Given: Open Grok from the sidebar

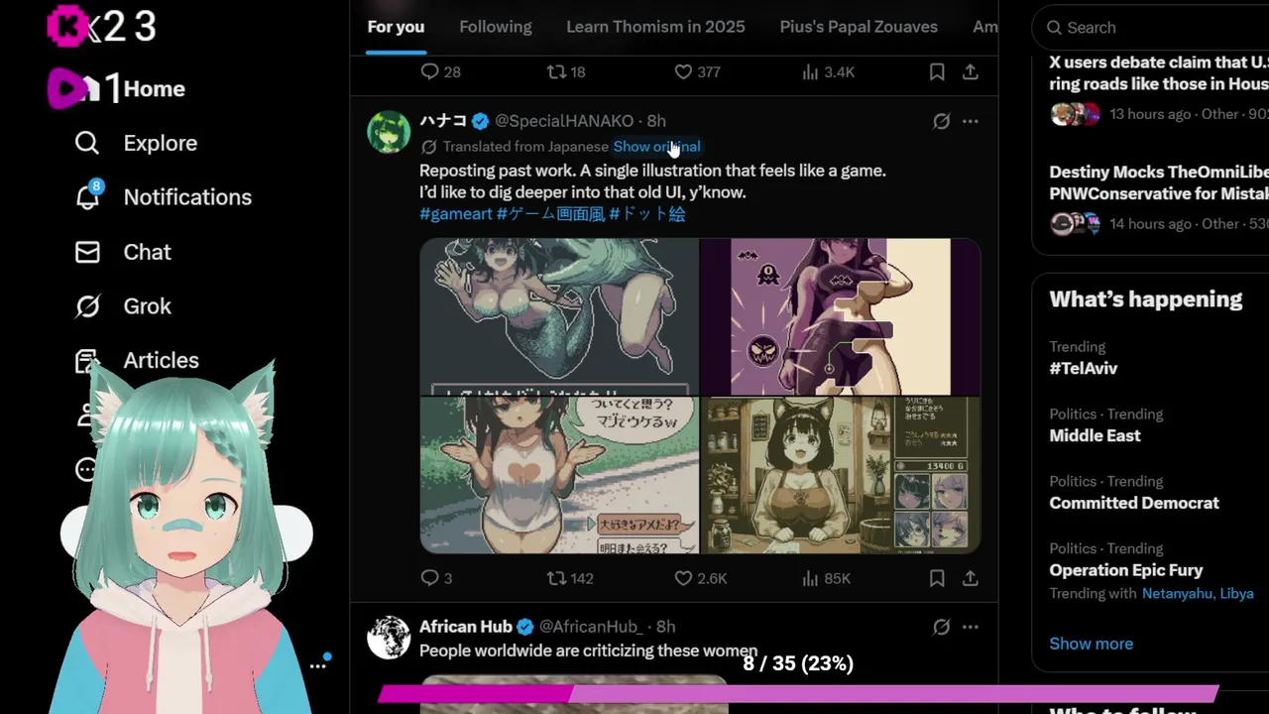Looking at the screenshot, I should point(123,306).
